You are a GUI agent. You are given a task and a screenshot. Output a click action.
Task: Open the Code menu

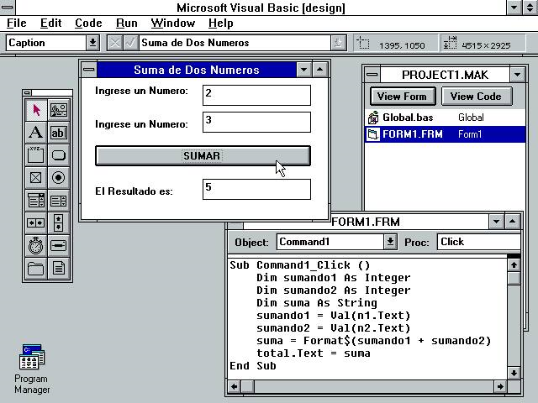coord(88,24)
